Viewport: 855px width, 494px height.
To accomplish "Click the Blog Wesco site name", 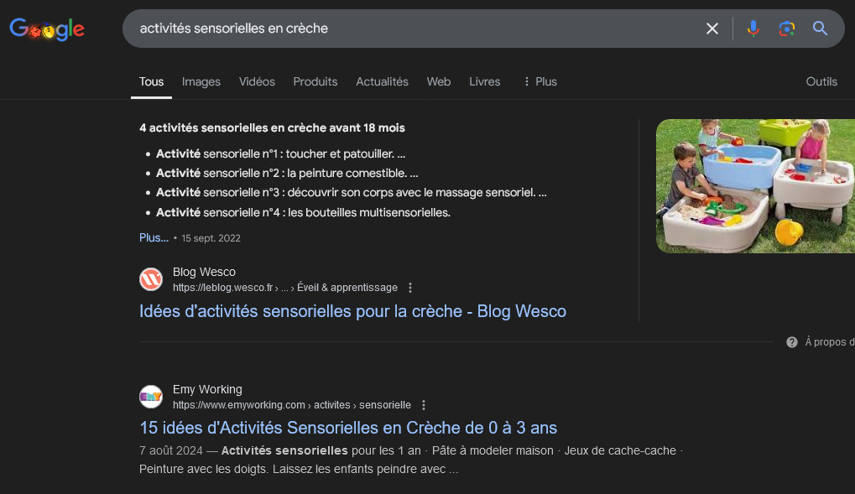I will coord(205,272).
